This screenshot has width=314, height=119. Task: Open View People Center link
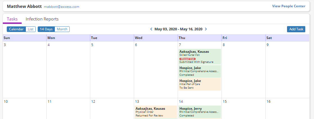(x=288, y=6)
